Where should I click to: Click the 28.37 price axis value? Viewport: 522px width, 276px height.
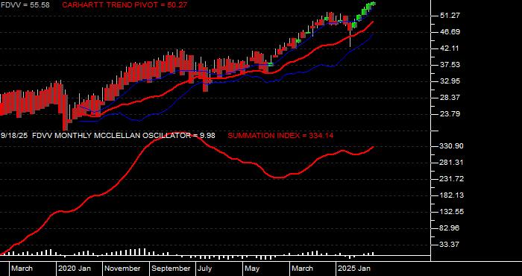[450, 98]
